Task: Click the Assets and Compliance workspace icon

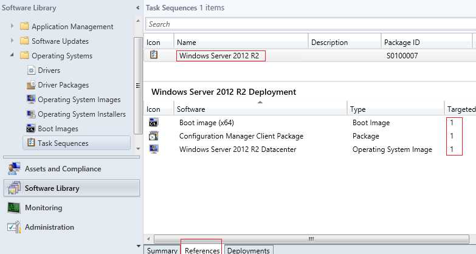Action: tap(14, 169)
